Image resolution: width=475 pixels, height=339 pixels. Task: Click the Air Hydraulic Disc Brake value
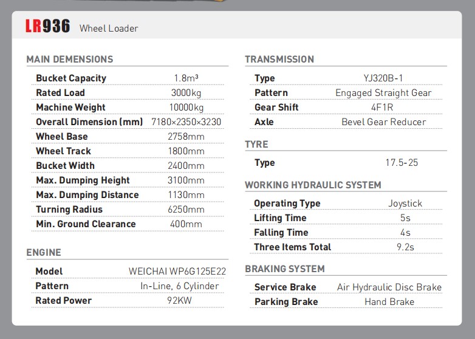point(389,287)
